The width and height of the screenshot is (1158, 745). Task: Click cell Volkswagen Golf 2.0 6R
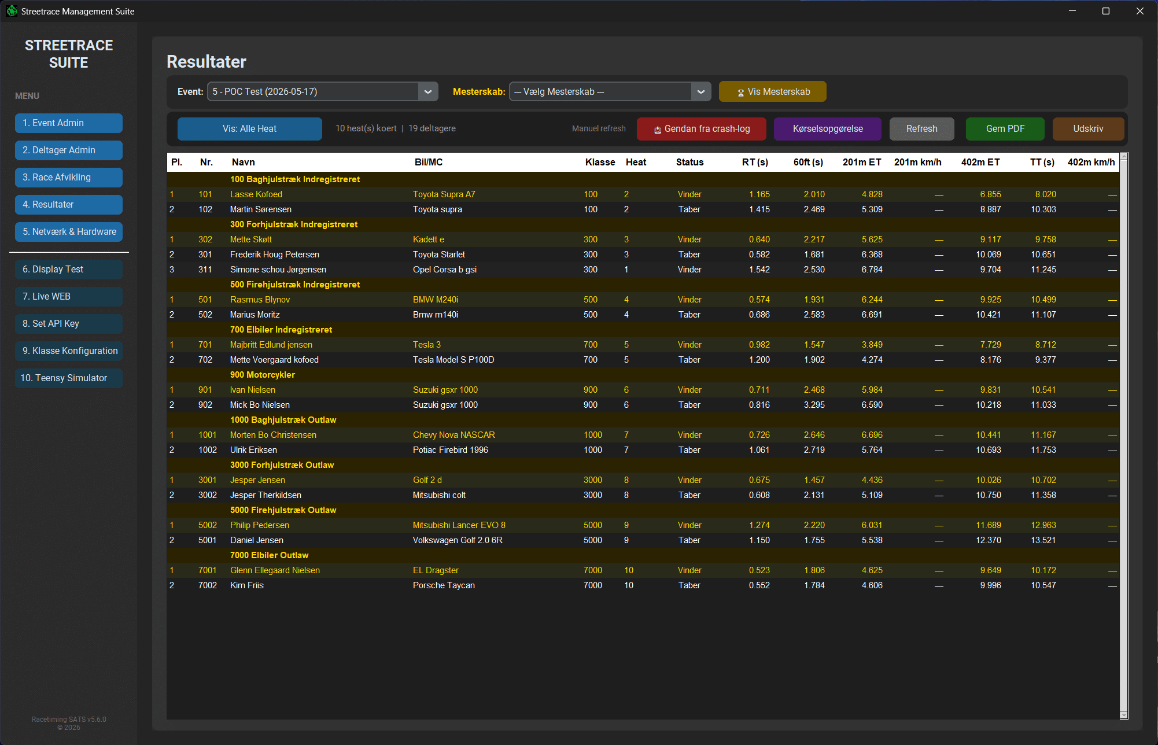[458, 540]
